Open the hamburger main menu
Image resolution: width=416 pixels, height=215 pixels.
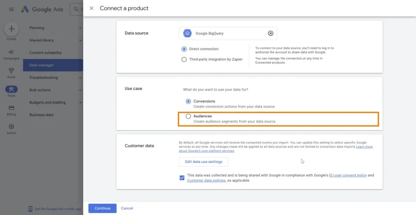[11, 9]
